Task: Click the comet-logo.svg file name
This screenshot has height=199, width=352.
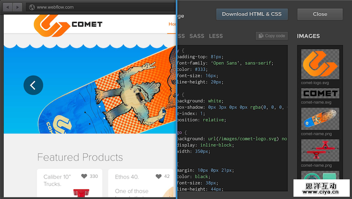Action: click(315, 83)
